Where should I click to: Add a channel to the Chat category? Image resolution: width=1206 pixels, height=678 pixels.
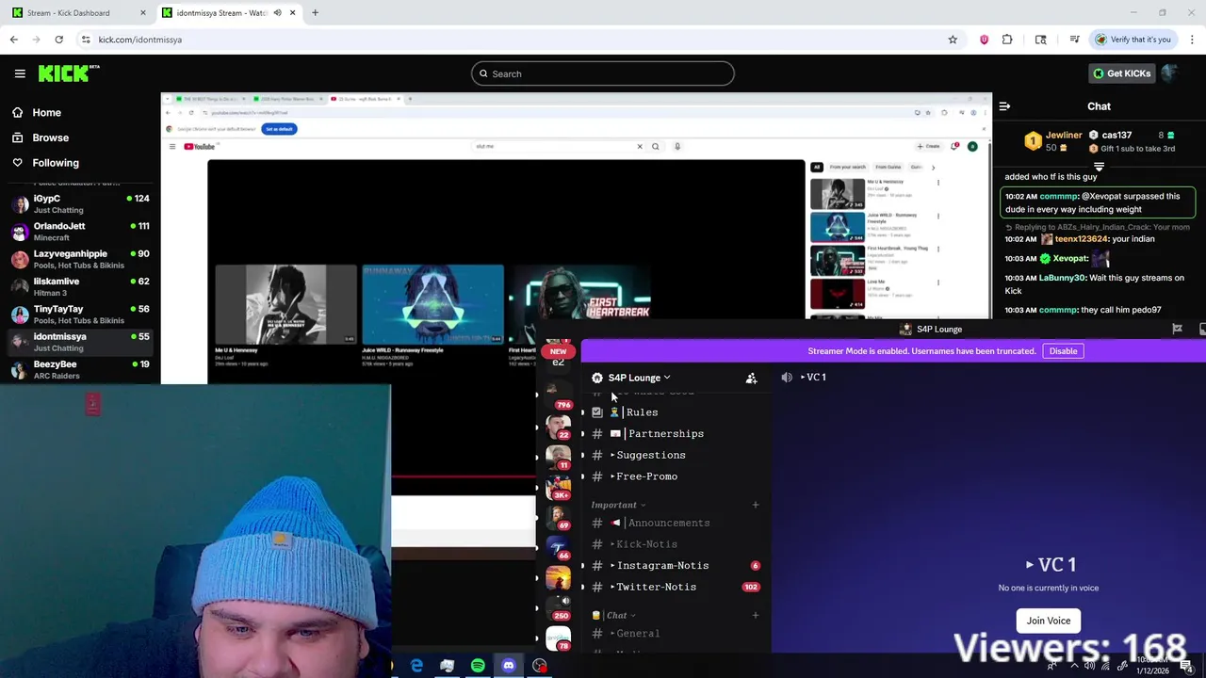[755, 616]
